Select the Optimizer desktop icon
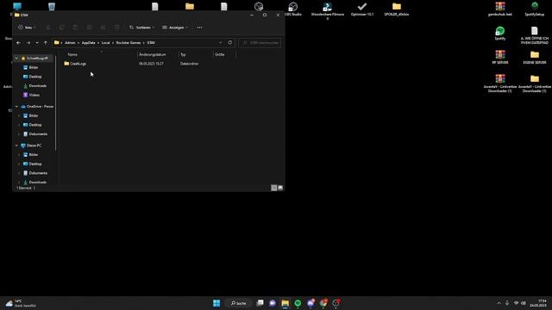This screenshot has width=552, height=310. click(362, 9)
